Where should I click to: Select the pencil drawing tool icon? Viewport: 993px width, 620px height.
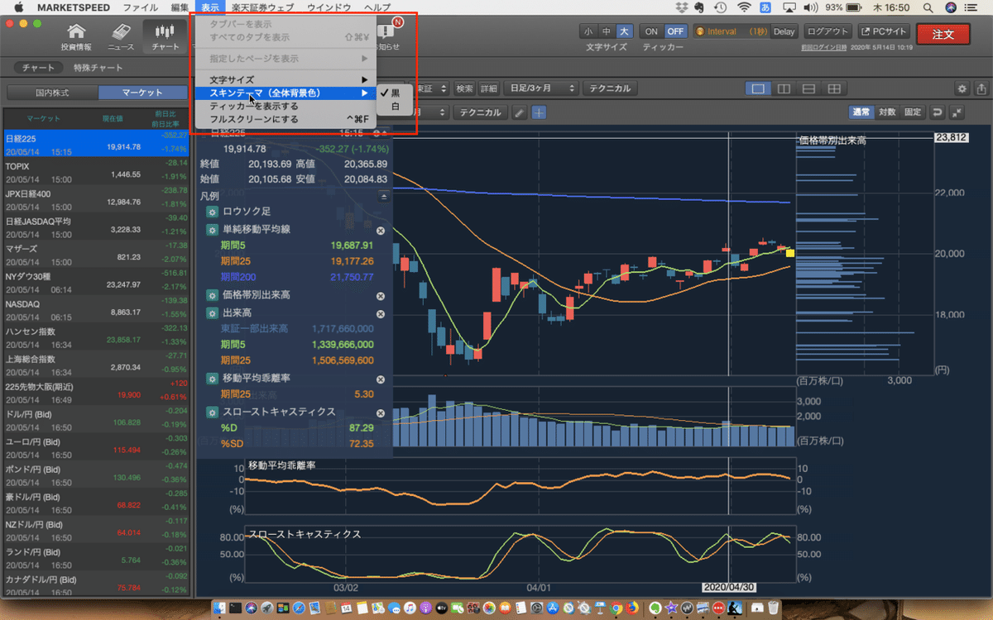[520, 114]
